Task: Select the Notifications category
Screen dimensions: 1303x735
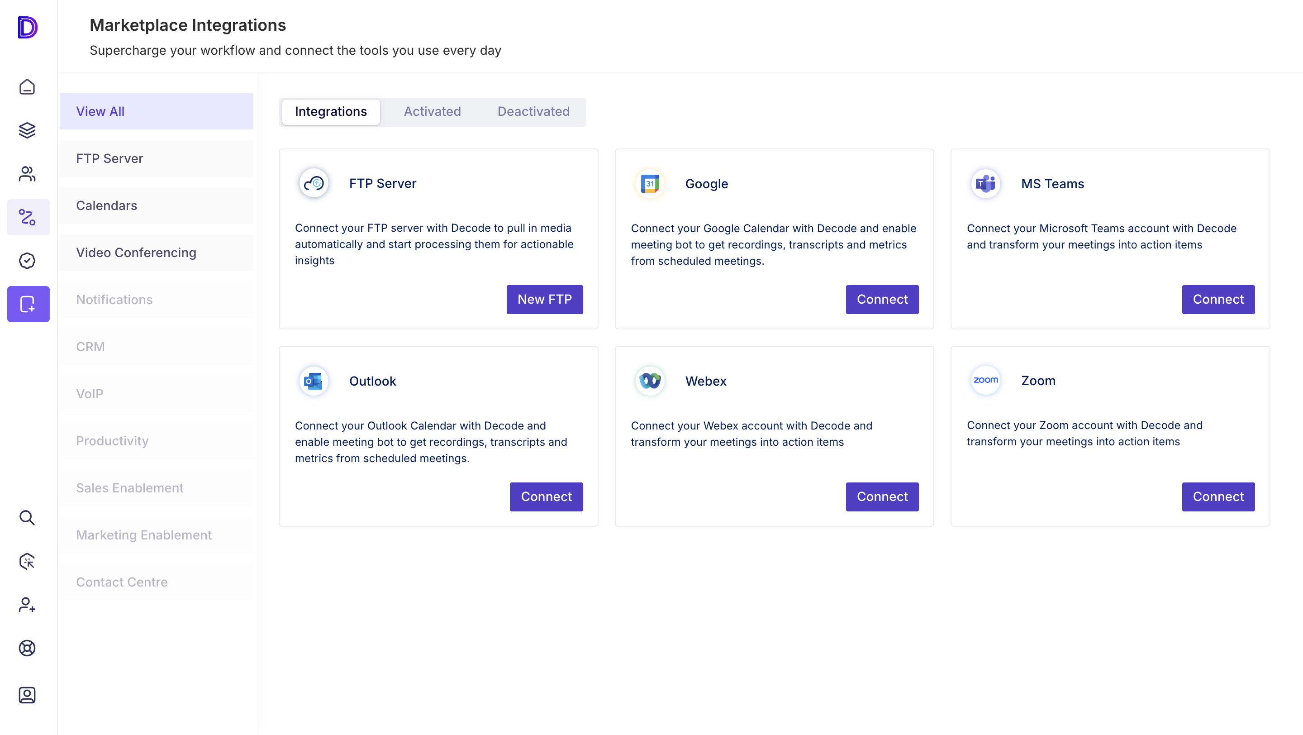Action: 156,300
